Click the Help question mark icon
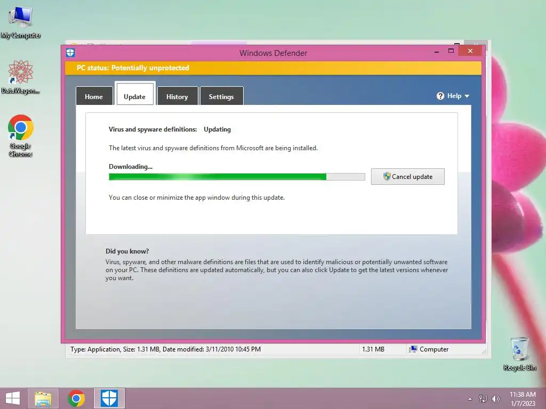The width and height of the screenshot is (546, 409). pos(440,96)
